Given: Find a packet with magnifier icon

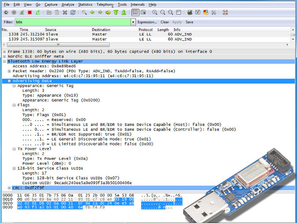Looking at the screenshot, I should pos(84,12).
